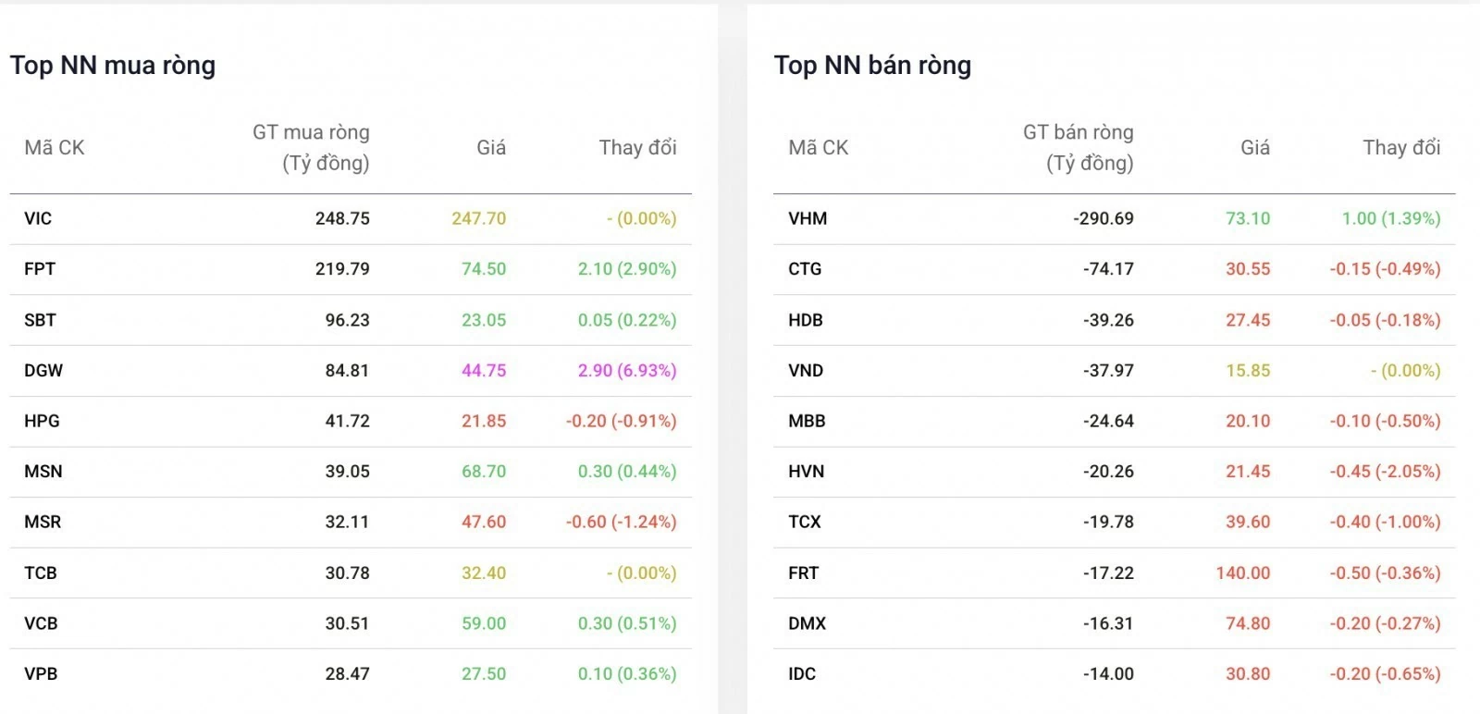Select the HDB ticker symbol
This screenshot has width=1480, height=714.
point(806,320)
